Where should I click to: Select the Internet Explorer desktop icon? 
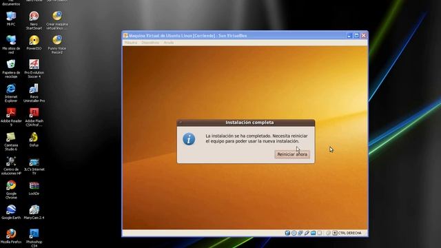point(11,93)
